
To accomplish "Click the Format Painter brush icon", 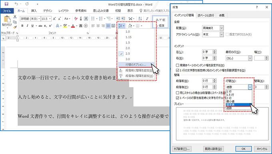I will (15, 27).
